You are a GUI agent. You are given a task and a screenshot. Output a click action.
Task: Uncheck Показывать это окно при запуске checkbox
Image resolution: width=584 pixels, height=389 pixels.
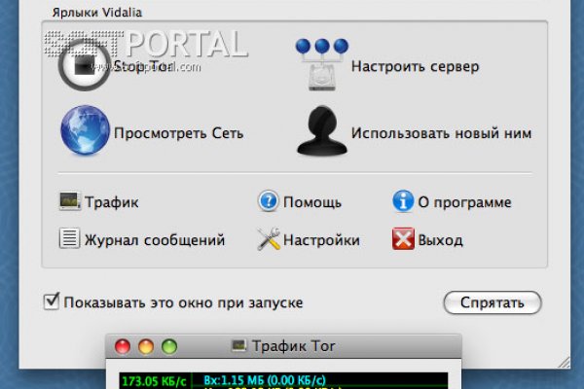click(53, 302)
